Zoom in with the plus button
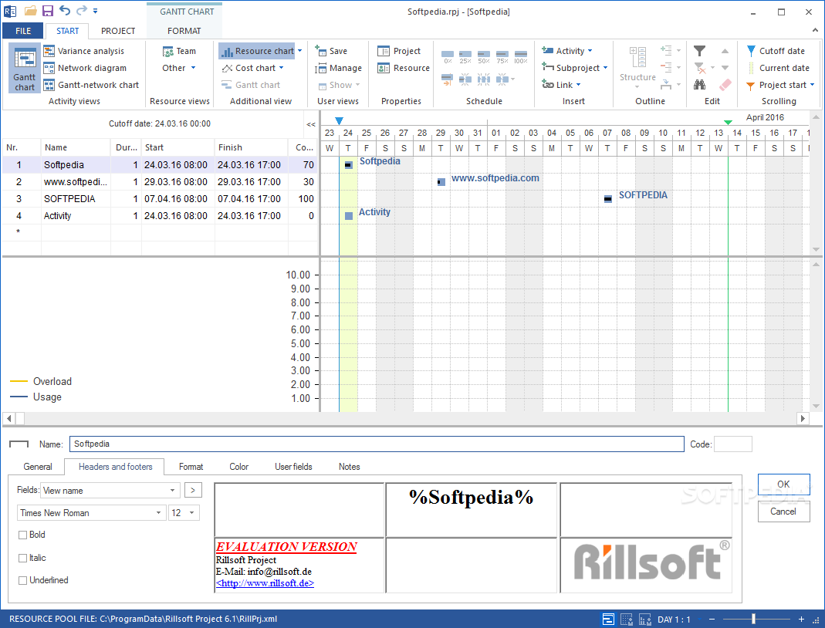Screen dimensions: 825x628 (x=801, y=619)
